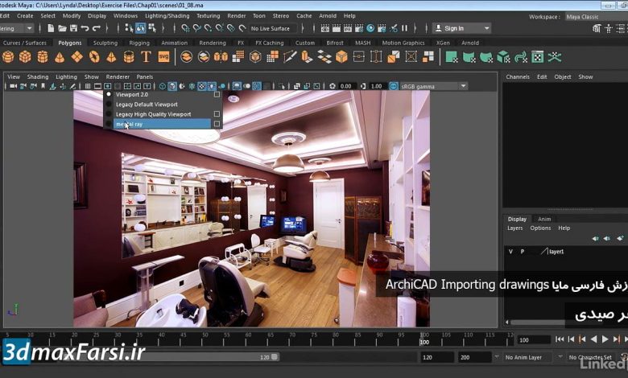
Task: Click the gamma value field showing 1.00
Action: pos(378,86)
